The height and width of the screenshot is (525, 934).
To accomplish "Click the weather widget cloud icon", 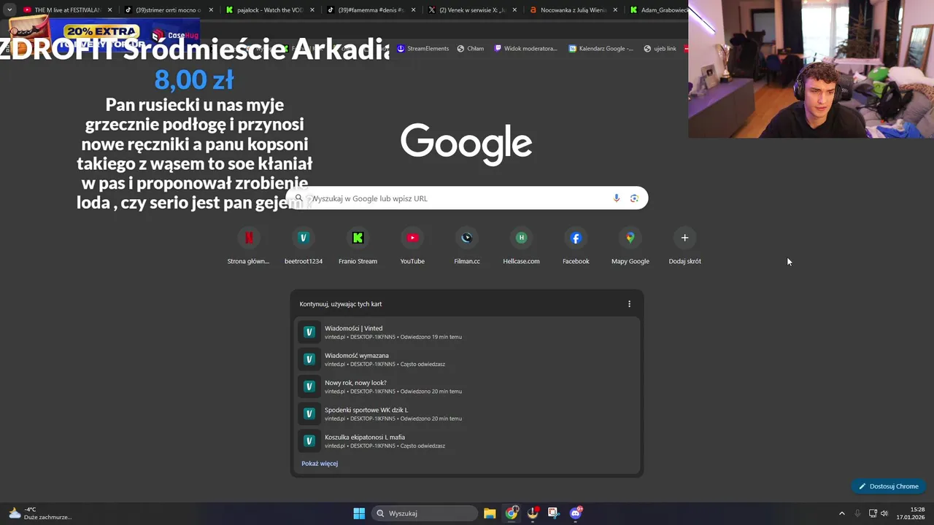I will tap(15, 513).
